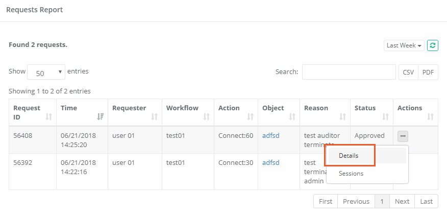Open actions ellipsis for request 56408
Image resolution: width=447 pixels, height=217 pixels.
point(403,136)
